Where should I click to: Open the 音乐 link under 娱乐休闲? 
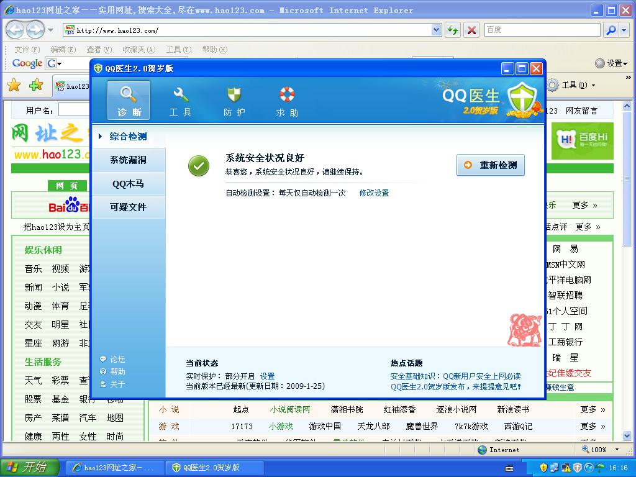[x=34, y=269]
